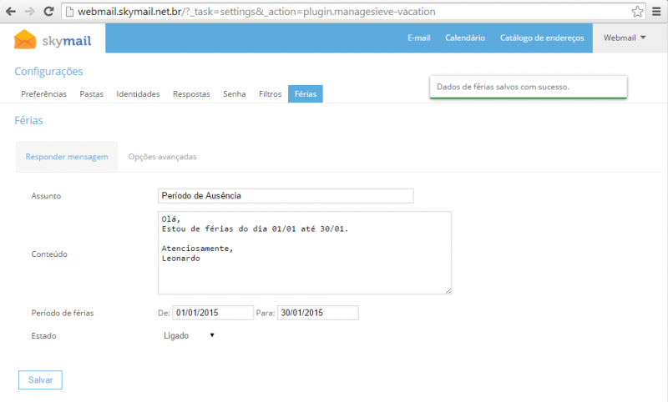Open the Calendário section
The width and height of the screenshot is (668, 402).
point(465,38)
